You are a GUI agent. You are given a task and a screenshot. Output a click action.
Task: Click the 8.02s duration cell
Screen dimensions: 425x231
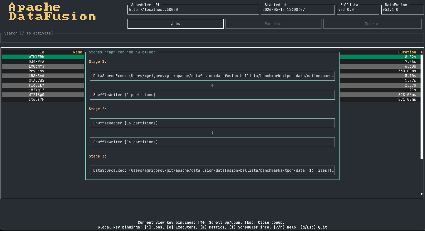click(411, 57)
